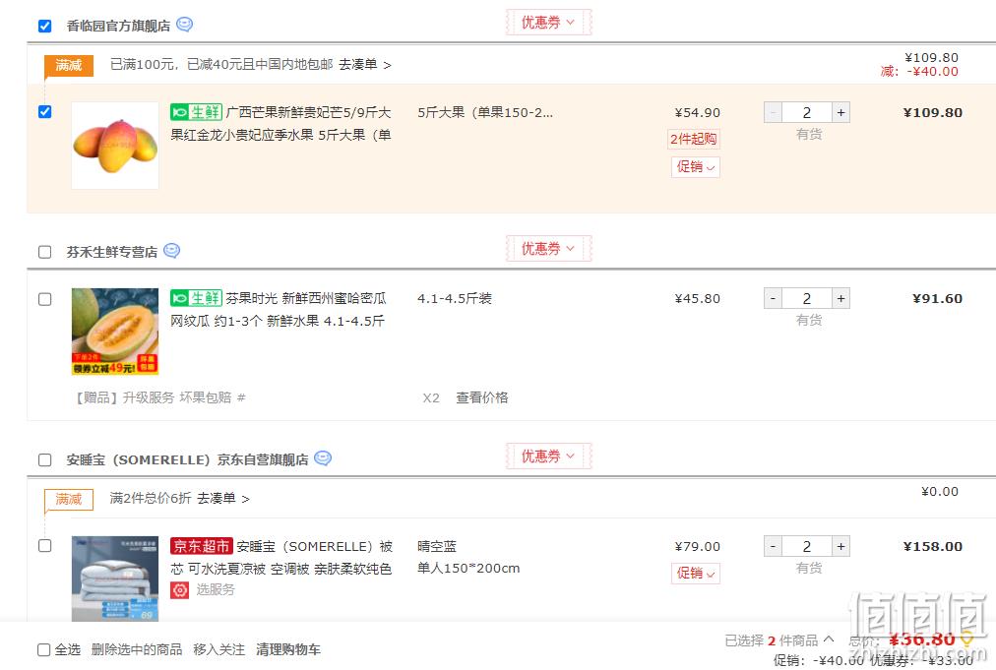Click 删除选中的商品 at the bottom bar
The image size is (996, 670).
point(137,649)
